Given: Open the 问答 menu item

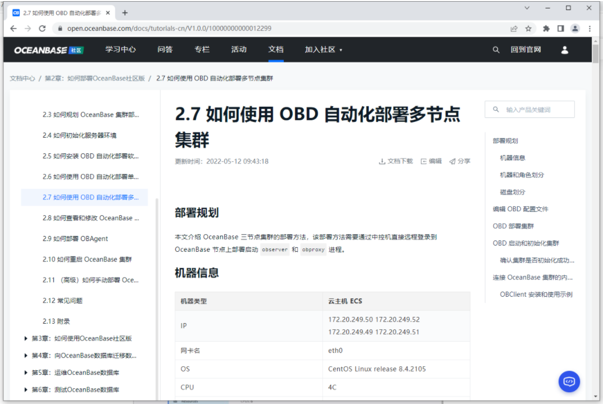Looking at the screenshot, I should 165,49.
